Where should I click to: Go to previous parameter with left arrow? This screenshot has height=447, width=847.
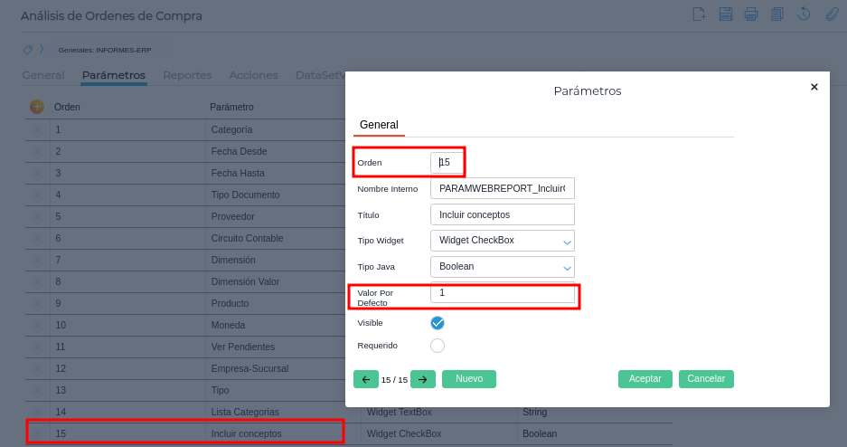pos(366,379)
